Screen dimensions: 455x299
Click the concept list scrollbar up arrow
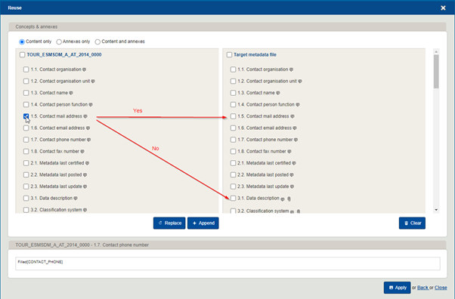pos(436,51)
